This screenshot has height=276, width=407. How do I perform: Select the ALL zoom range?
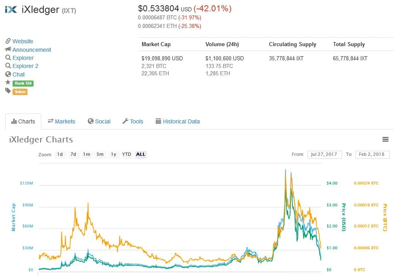pos(141,154)
